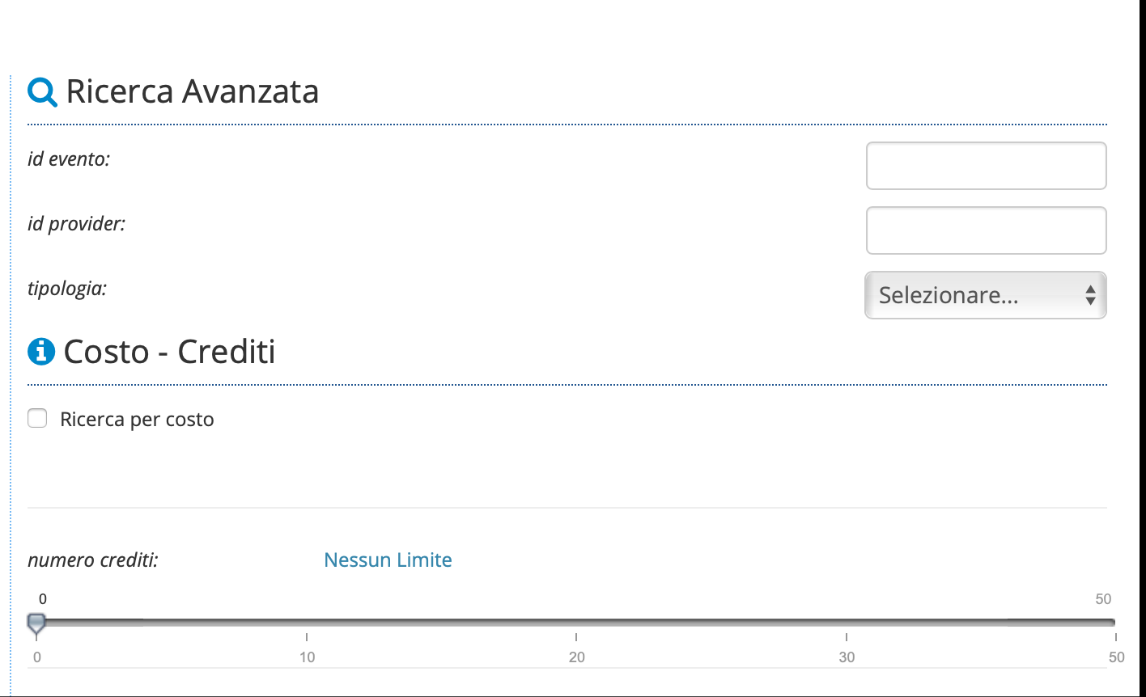Click the blue info icon beside Costo - Crediti
Viewport: 1146px width, 697px height.
(41, 352)
